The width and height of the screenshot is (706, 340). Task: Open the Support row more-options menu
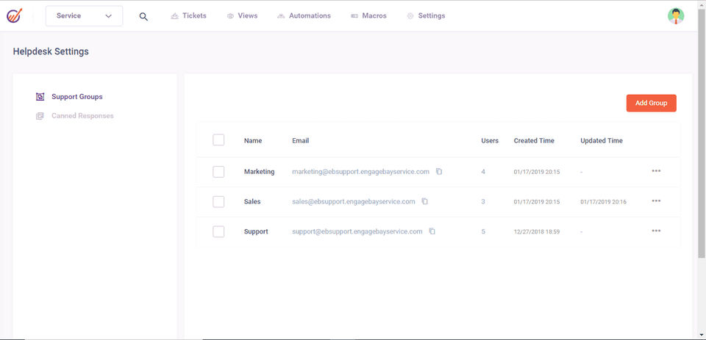(656, 231)
